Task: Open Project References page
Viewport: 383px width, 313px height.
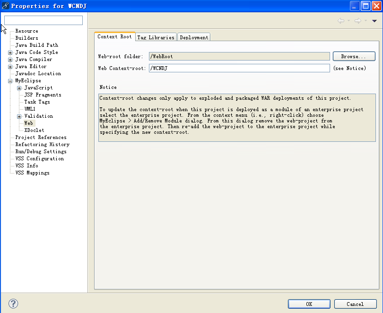Action: pyautogui.click(x=41, y=137)
